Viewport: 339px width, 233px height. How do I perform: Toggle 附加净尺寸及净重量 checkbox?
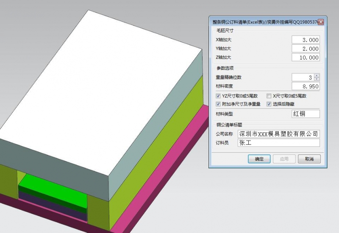[218, 104]
